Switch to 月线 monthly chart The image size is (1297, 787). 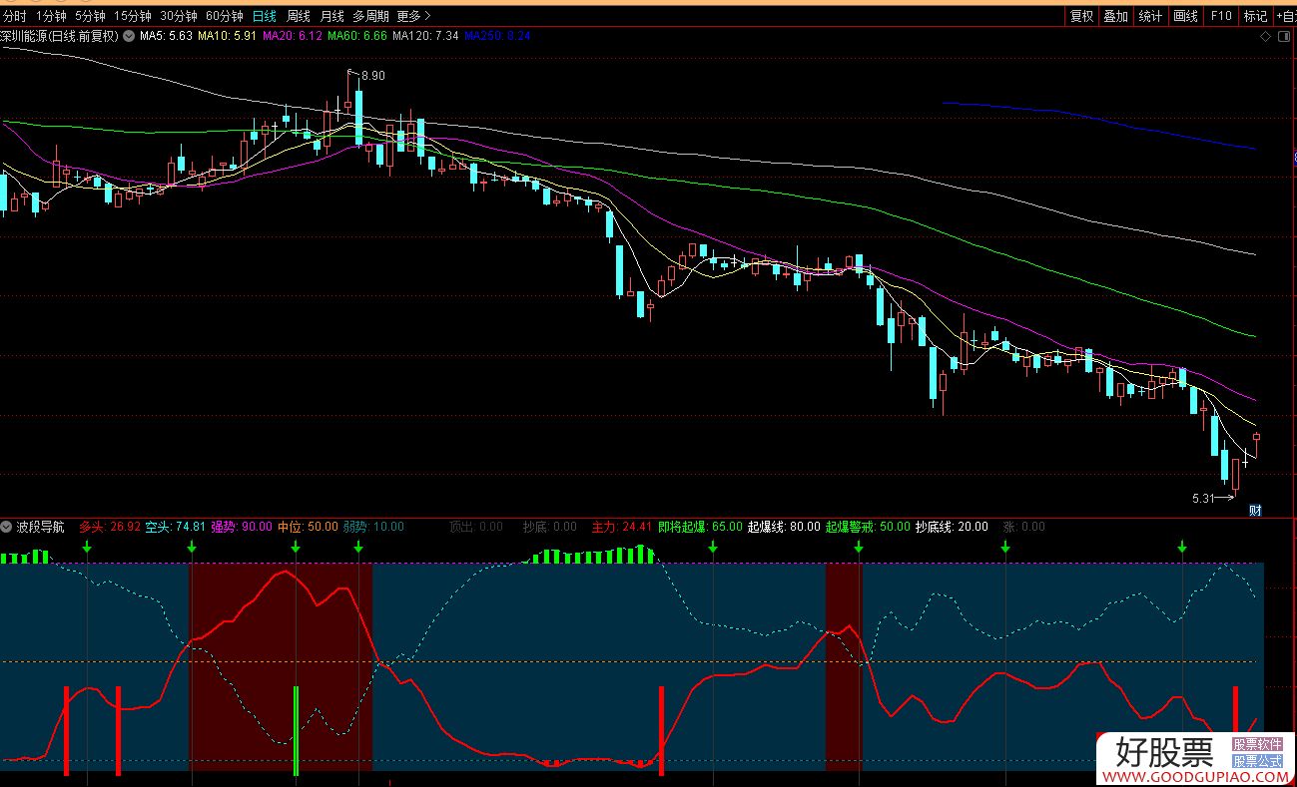331,16
